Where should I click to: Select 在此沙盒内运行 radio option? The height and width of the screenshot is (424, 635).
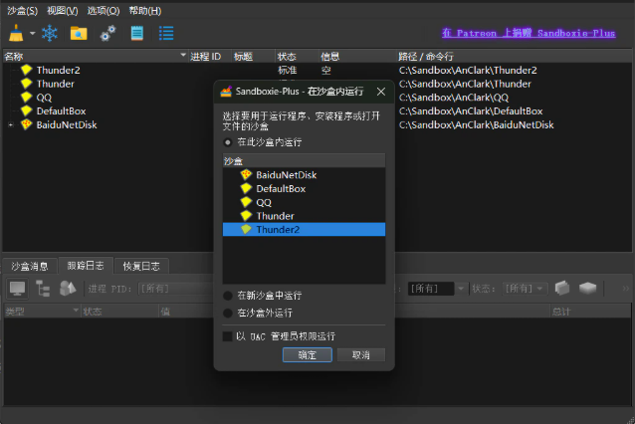pyautogui.click(x=262, y=142)
